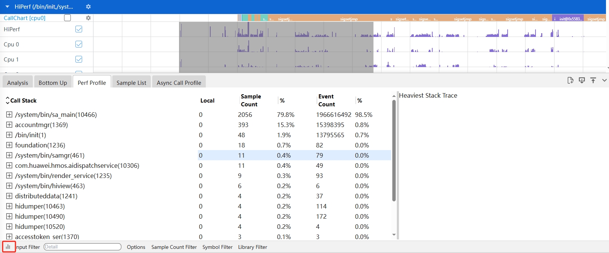
Task: Click the download/import panel icon
Action: 582,80
